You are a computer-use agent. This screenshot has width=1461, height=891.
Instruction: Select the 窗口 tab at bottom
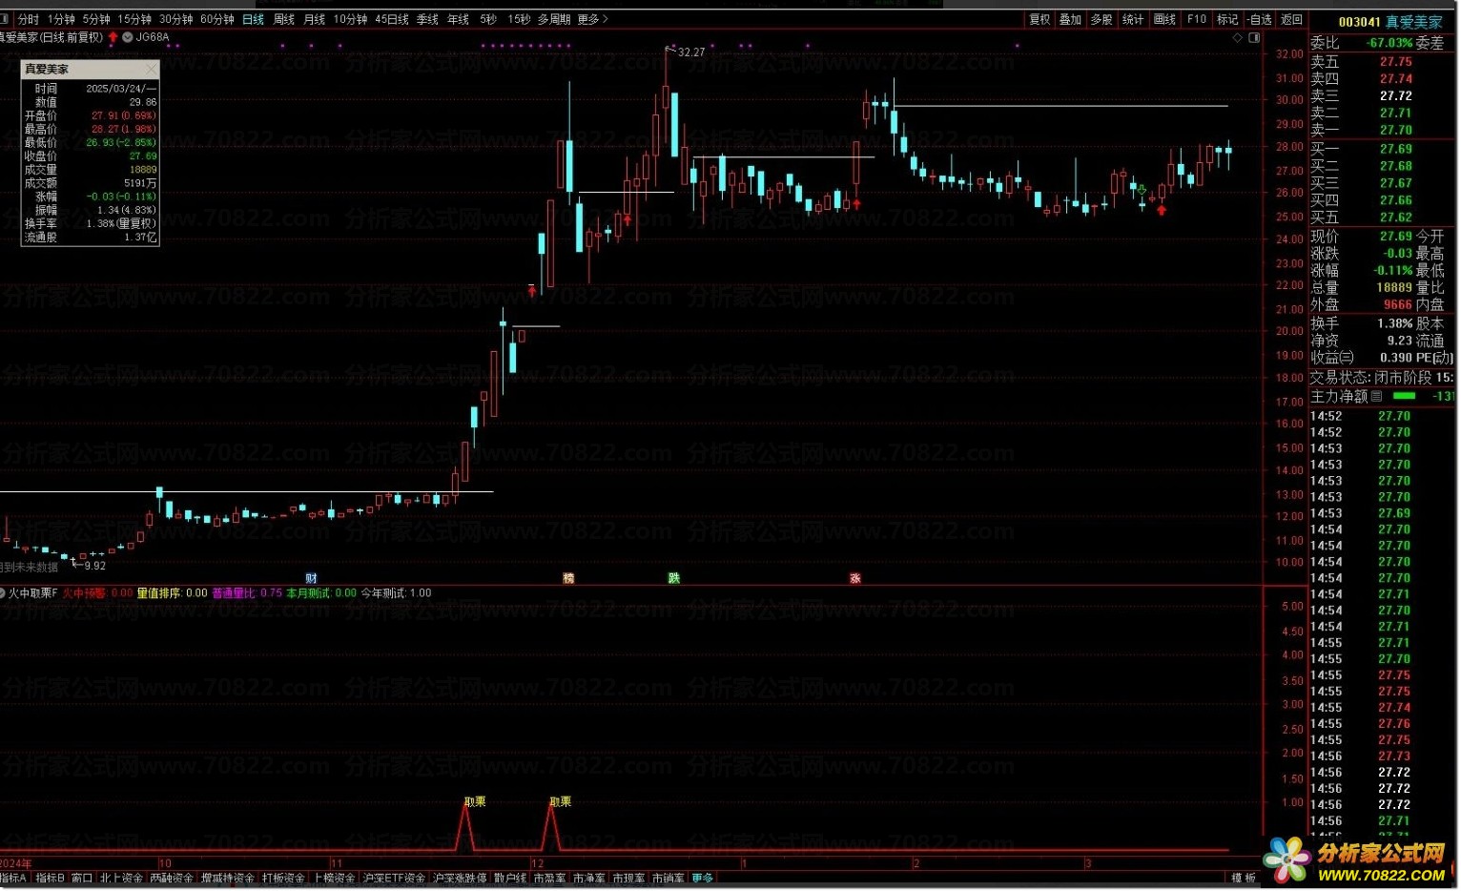coord(82,878)
